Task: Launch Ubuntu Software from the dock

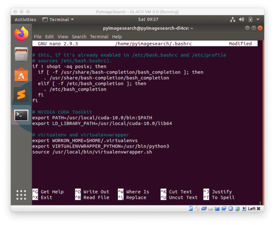Action: (21, 75)
